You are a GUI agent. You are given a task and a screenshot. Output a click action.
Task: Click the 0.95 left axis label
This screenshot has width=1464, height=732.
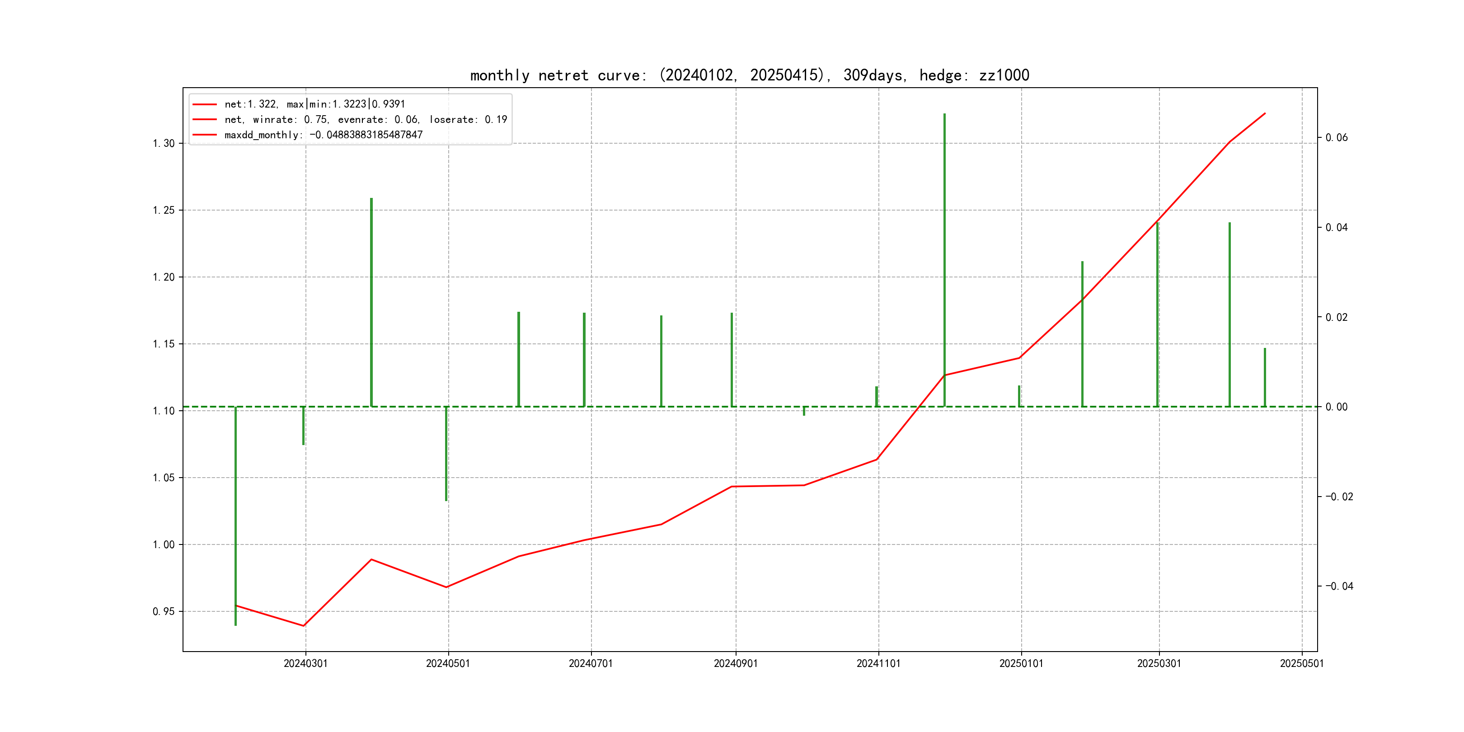click(163, 611)
